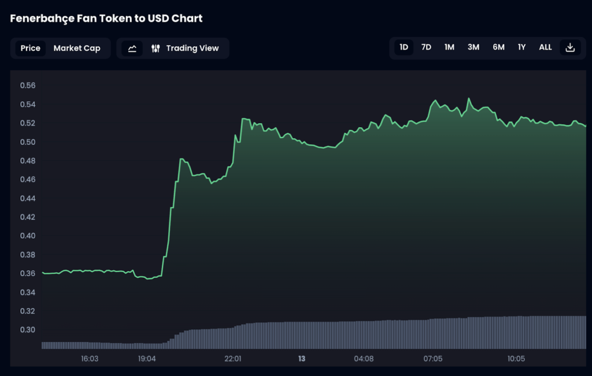Viewport: 592px width, 376px height.
Task: Pick the 3M time range
Action: (473, 47)
